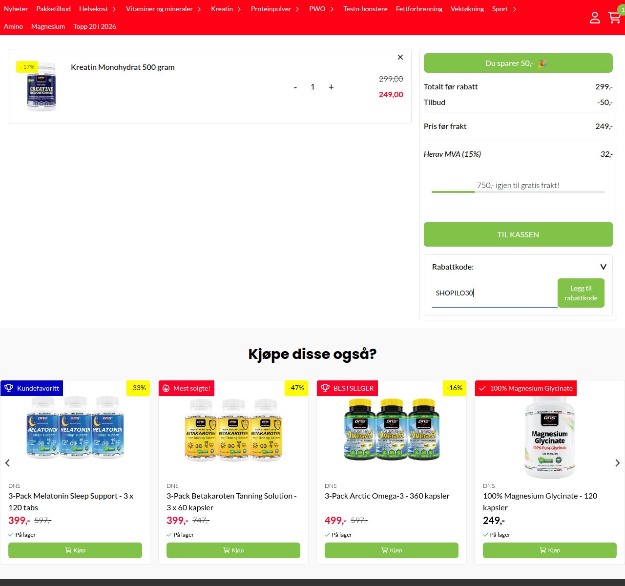Open Vektøkning menu item
The height and width of the screenshot is (586, 625).
pos(467,9)
